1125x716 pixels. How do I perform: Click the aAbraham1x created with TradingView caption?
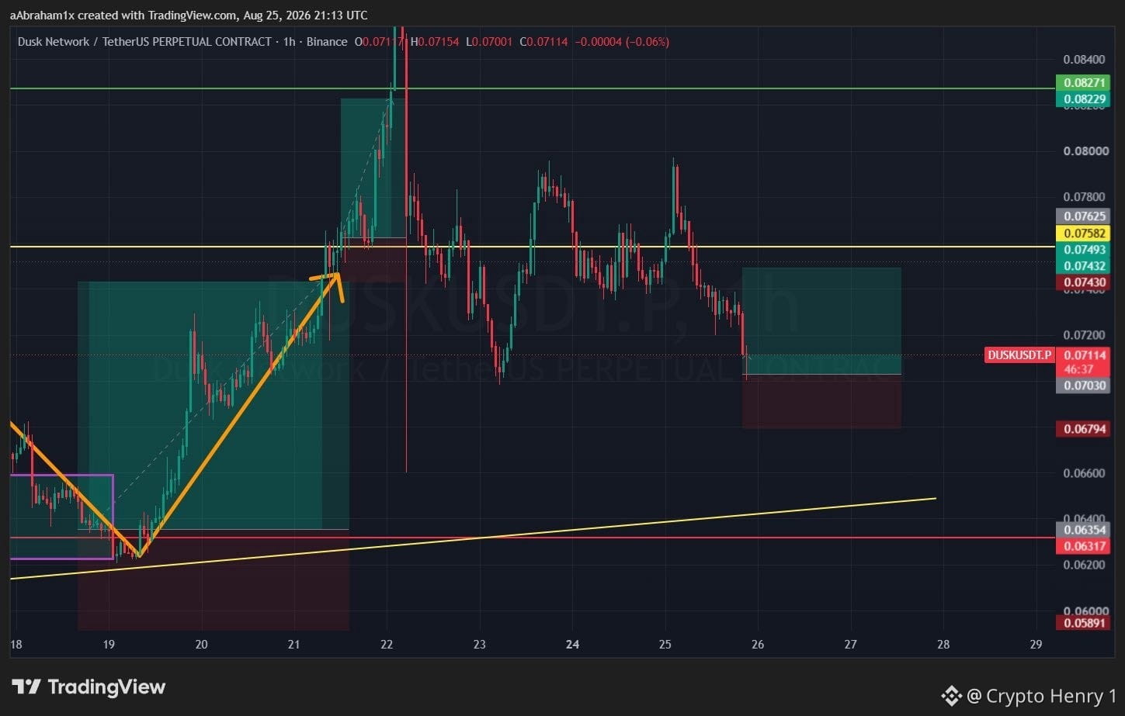[189, 16]
